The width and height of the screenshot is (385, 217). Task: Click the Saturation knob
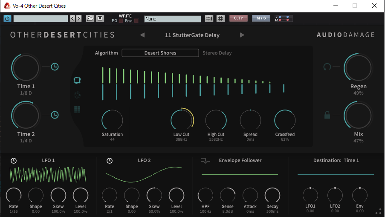click(112, 120)
